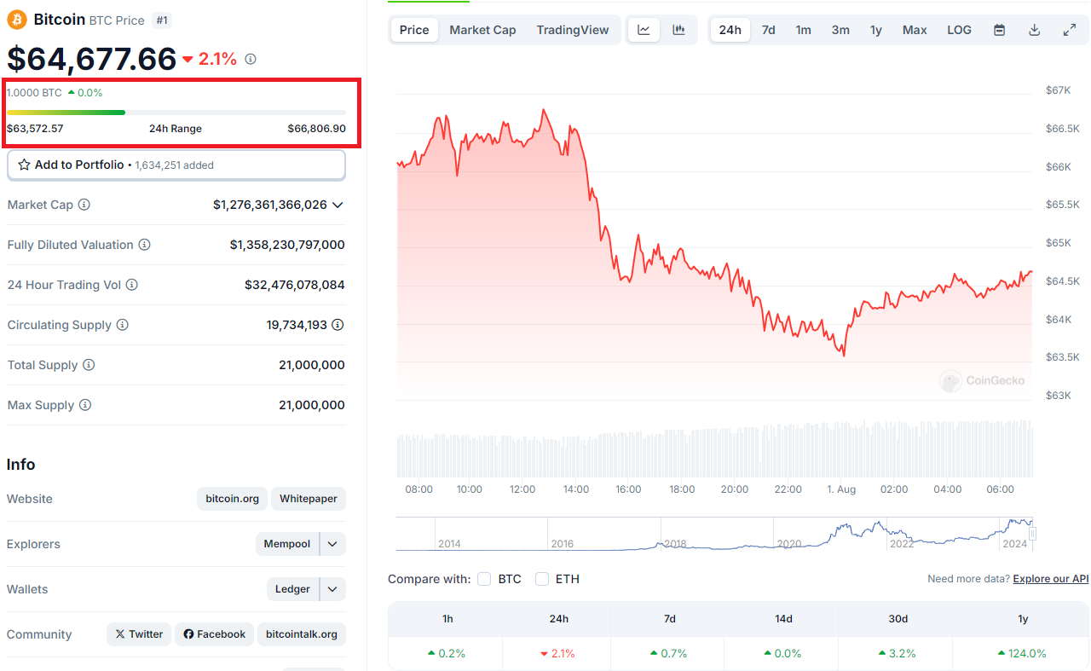The image size is (1091, 671).
Task: Click the 1y 124.0% performance cell
Action: pos(1023,653)
